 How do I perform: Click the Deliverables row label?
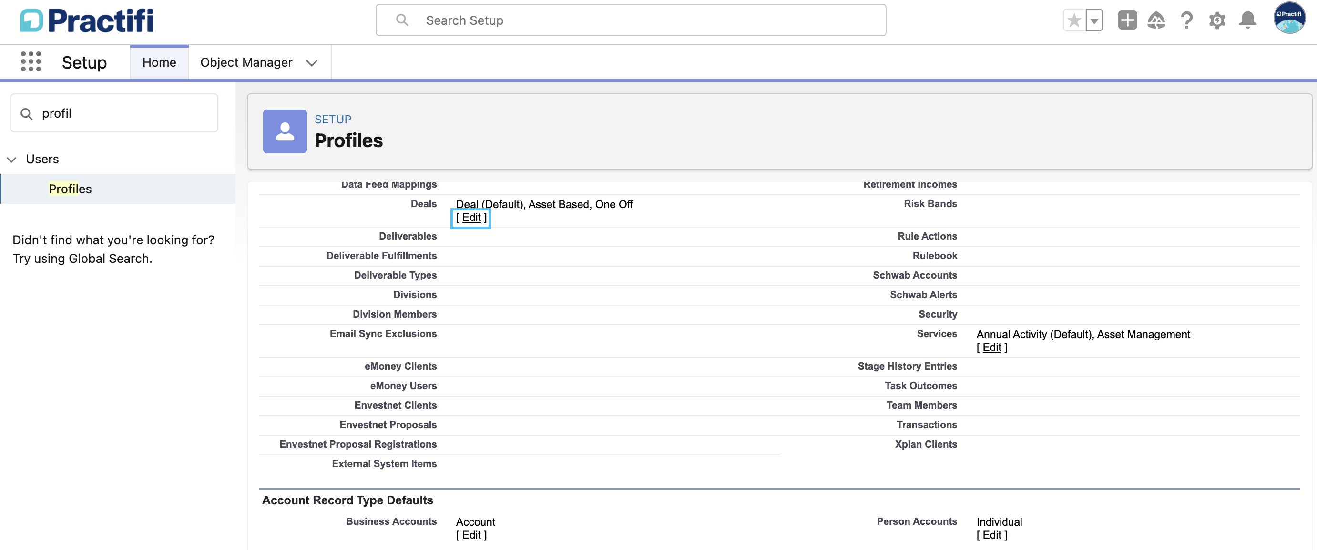click(408, 236)
